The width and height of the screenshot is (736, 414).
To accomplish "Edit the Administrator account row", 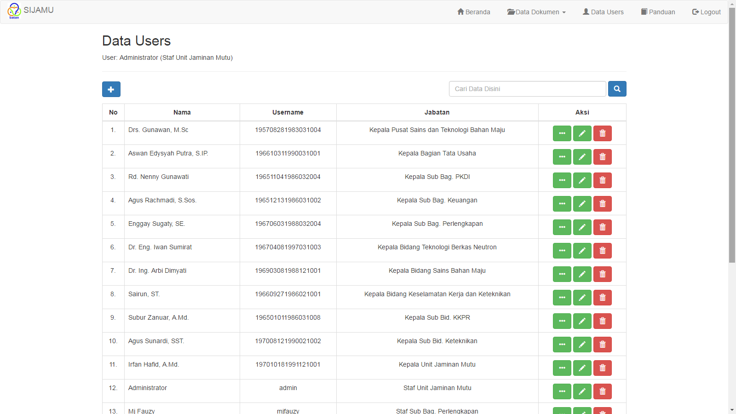I will (x=582, y=391).
